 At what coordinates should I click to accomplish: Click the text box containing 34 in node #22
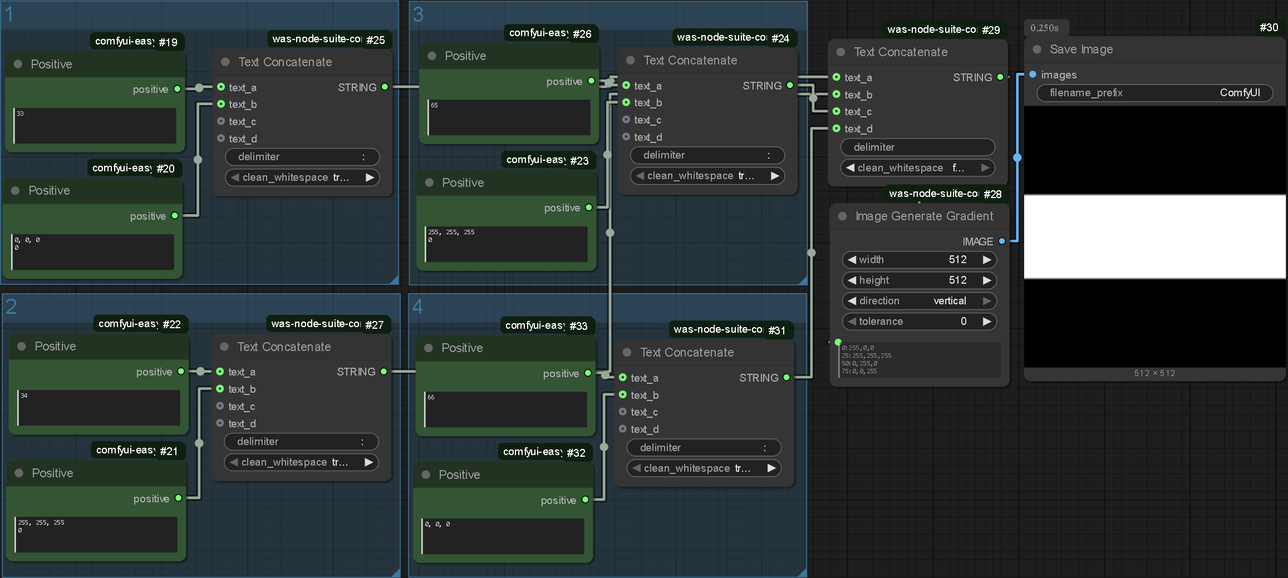pos(99,408)
